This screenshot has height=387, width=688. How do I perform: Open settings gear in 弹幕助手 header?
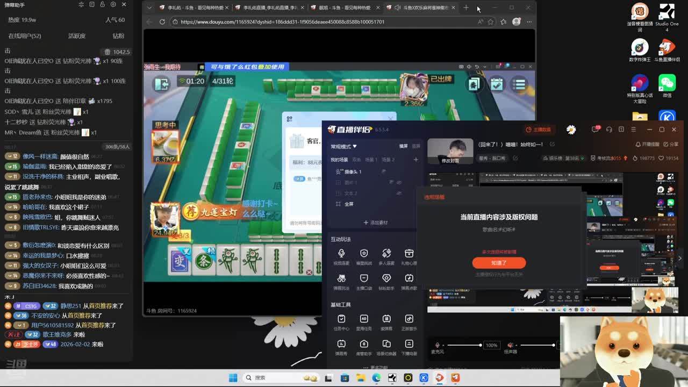113,5
